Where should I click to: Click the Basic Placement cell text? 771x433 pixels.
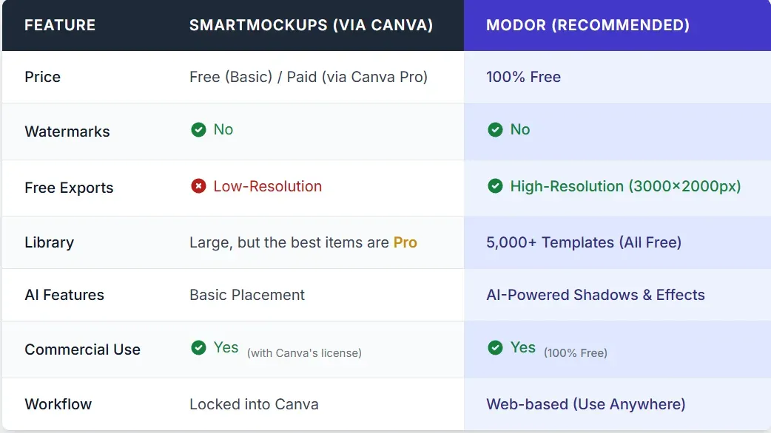coord(247,295)
